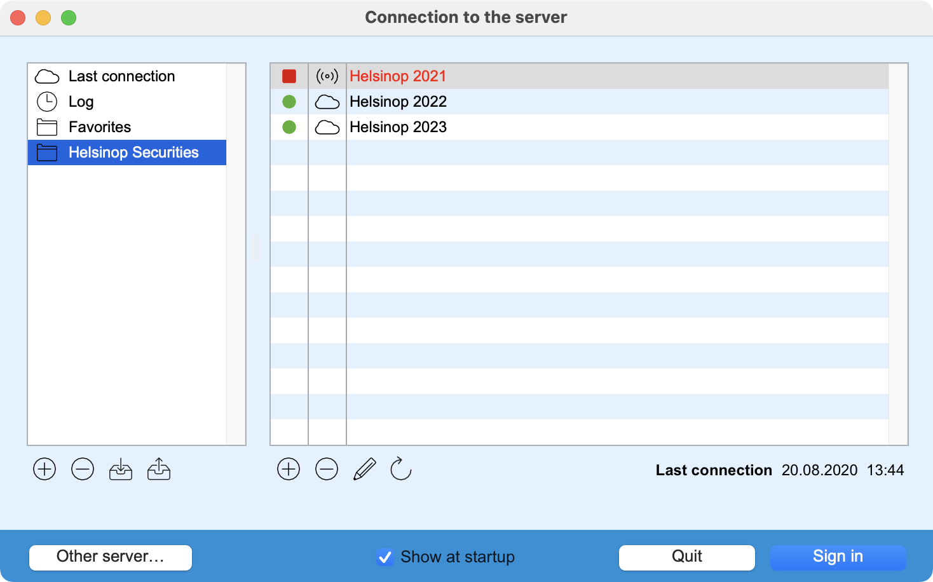
Task: Click the export inbox-arrow-up icon
Action: tap(159, 470)
